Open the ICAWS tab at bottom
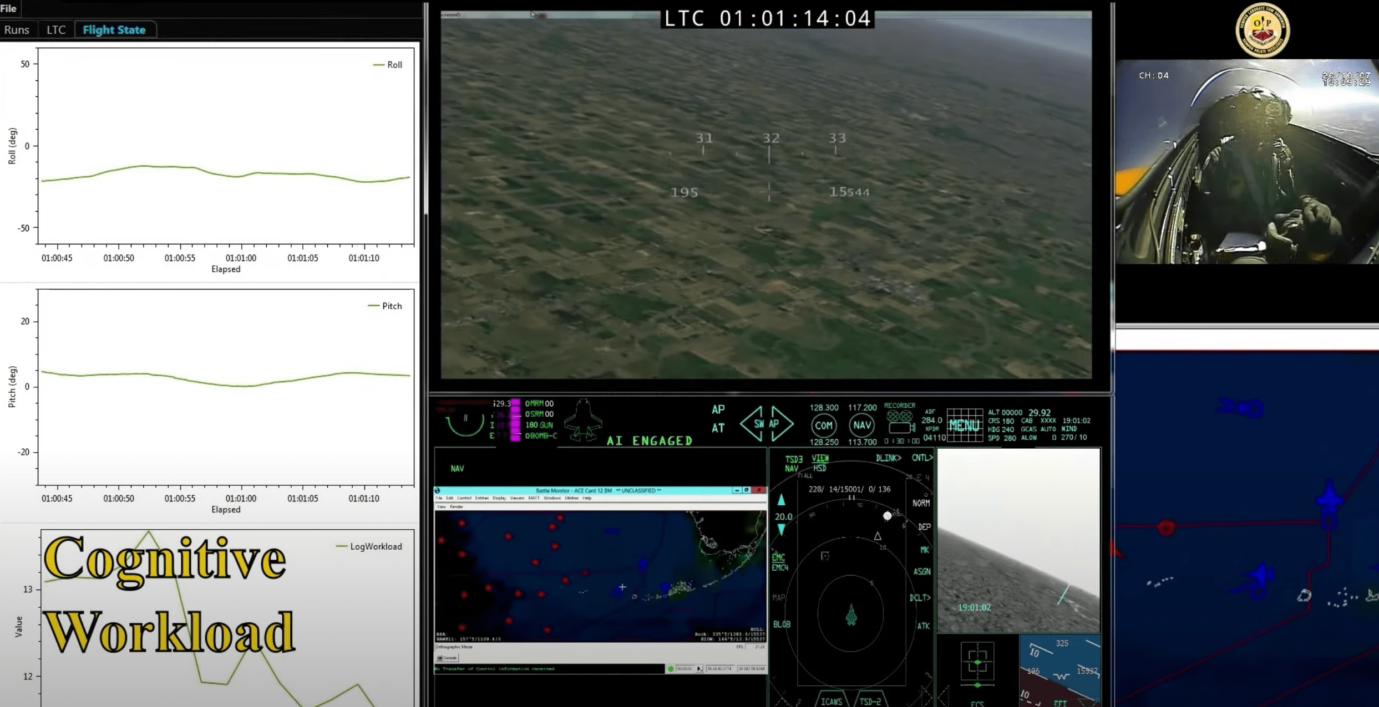Viewport: 1379px width, 707px height. click(831, 701)
